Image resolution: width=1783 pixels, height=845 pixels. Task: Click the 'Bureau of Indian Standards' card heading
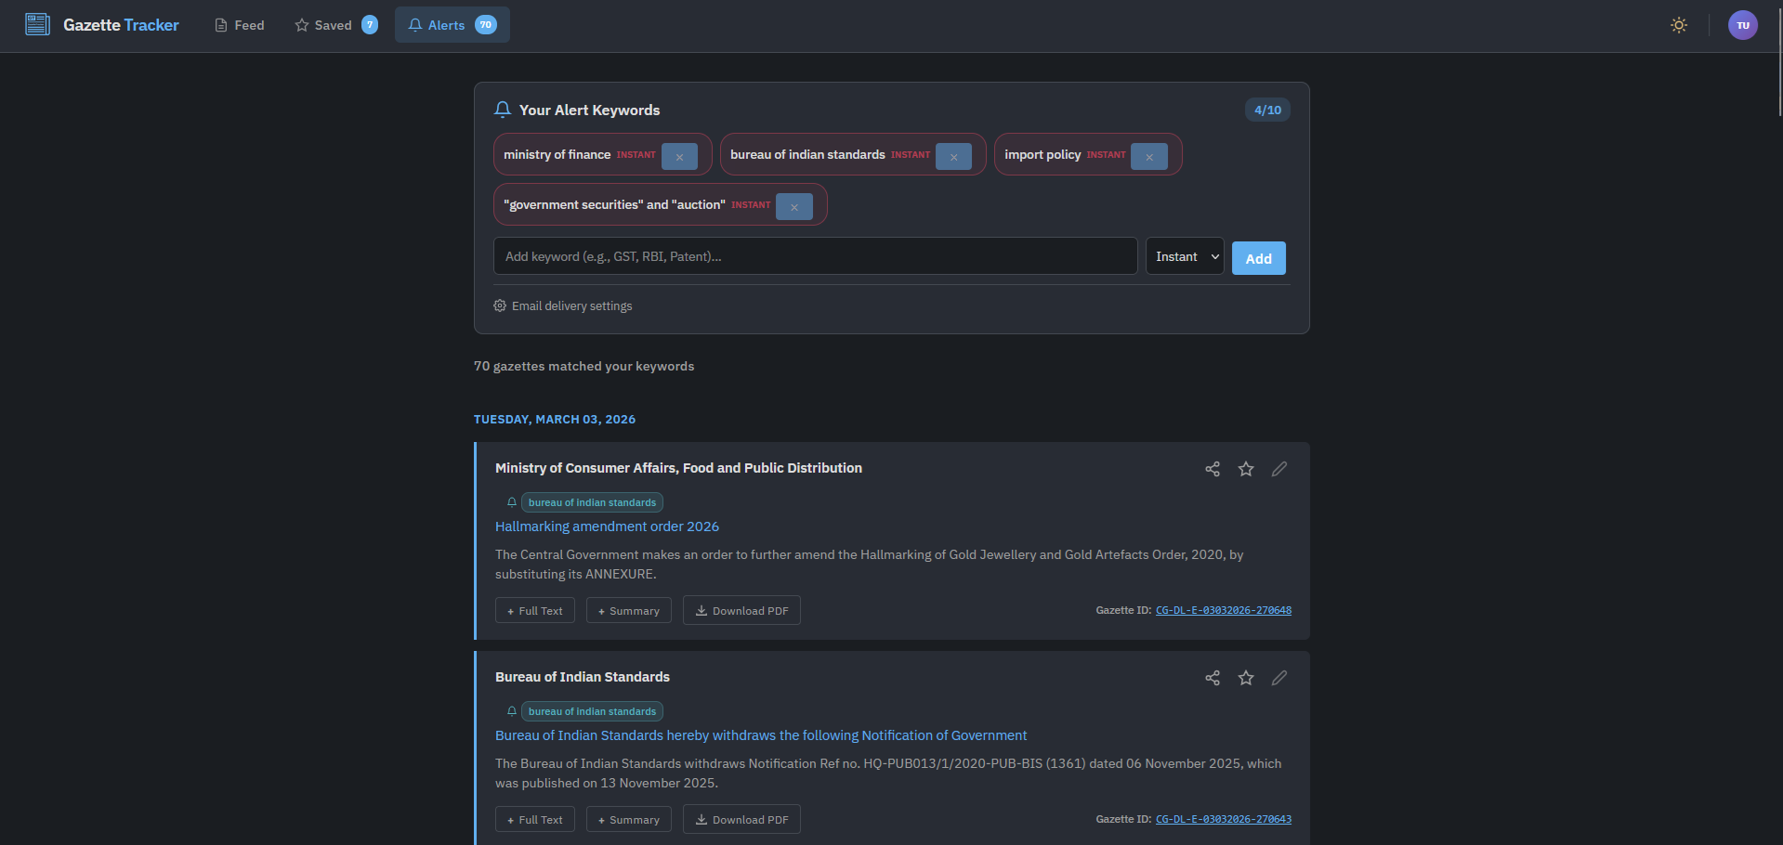(583, 677)
